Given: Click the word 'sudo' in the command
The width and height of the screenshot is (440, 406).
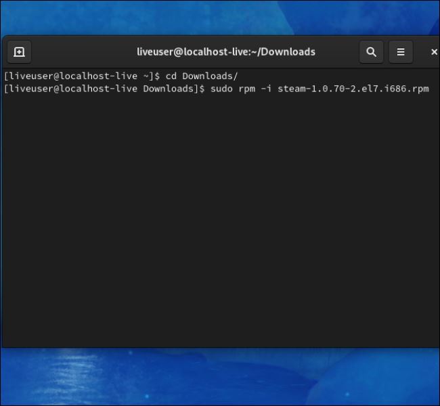Looking at the screenshot, I should click(x=221, y=89).
